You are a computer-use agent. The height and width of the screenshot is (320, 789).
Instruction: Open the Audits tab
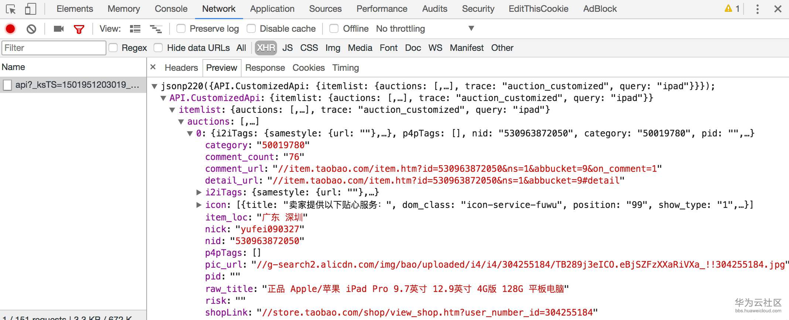435,9
